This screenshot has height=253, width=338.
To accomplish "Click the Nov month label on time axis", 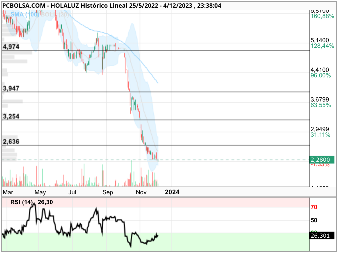I will coord(142,192).
